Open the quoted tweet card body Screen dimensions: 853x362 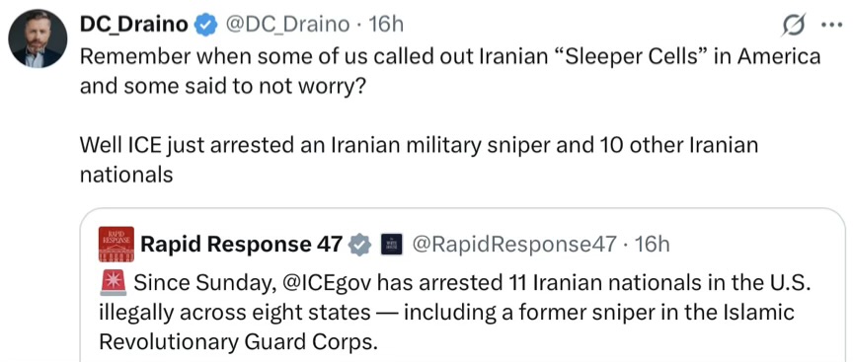462,285
